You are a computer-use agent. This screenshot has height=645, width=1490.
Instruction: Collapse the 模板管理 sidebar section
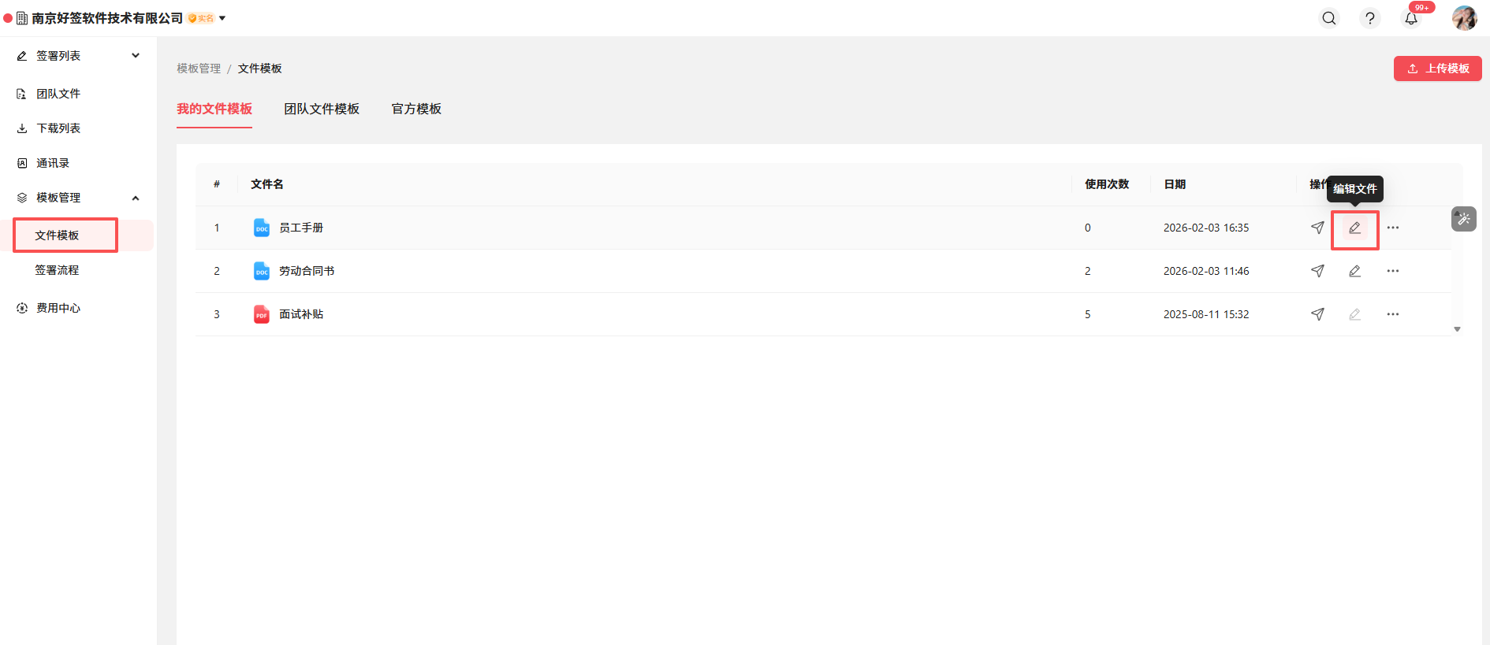click(136, 198)
